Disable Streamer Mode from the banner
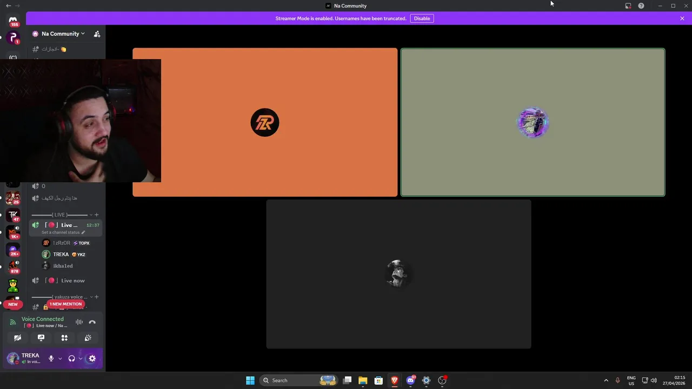This screenshot has height=389, width=692. coord(422,18)
